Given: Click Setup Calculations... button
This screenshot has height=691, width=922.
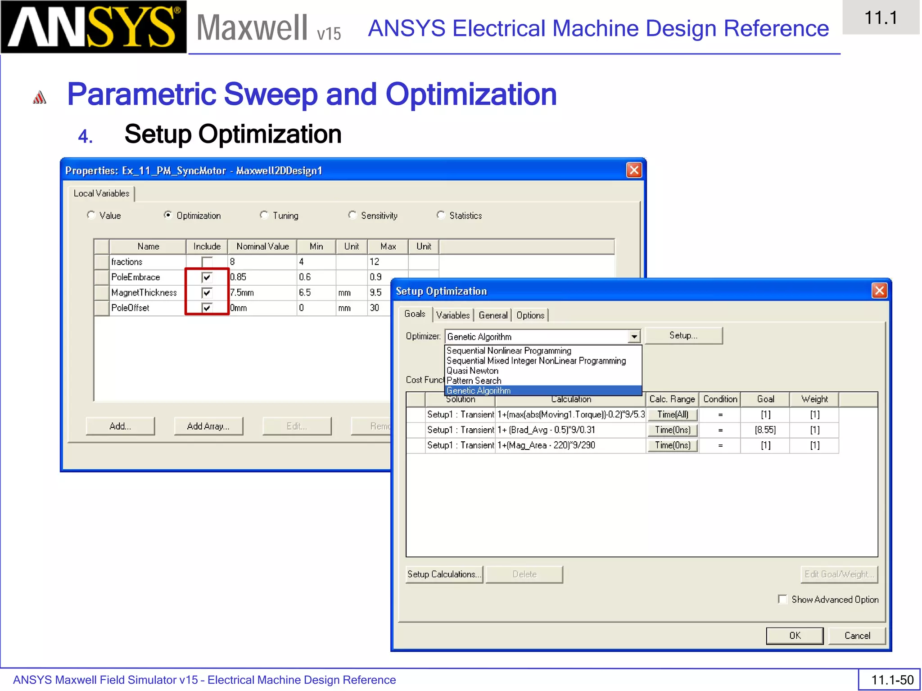Looking at the screenshot, I should coord(444,574).
